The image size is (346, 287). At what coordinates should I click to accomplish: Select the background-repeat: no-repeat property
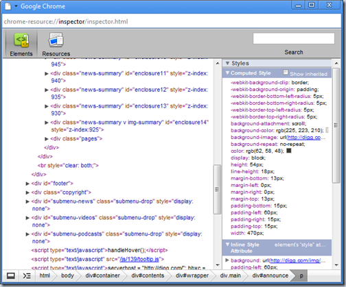(268, 144)
